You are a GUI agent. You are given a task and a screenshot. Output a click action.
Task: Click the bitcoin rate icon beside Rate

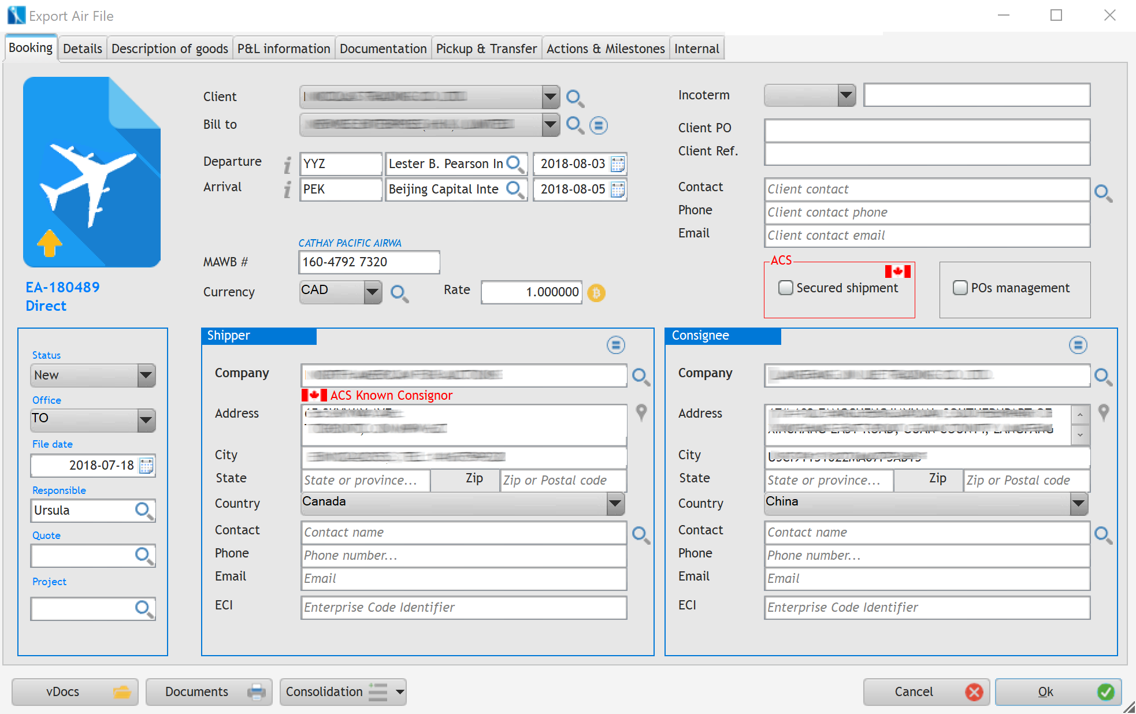[x=596, y=293]
